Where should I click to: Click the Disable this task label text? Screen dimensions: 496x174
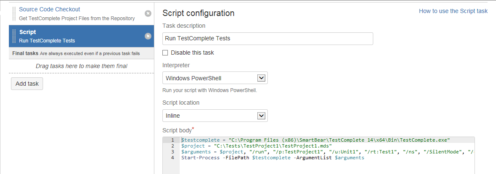click(192, 53)
